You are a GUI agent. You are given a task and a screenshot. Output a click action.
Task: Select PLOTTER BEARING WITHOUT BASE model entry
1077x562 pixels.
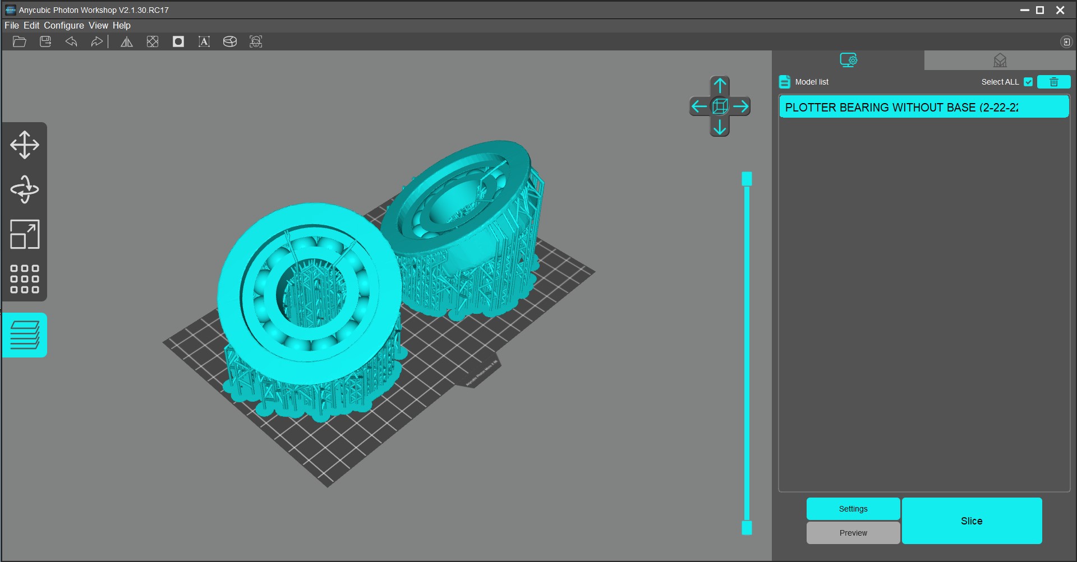coord(924,107)
